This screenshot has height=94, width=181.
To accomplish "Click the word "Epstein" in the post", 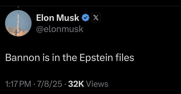I will pos(96,58).
